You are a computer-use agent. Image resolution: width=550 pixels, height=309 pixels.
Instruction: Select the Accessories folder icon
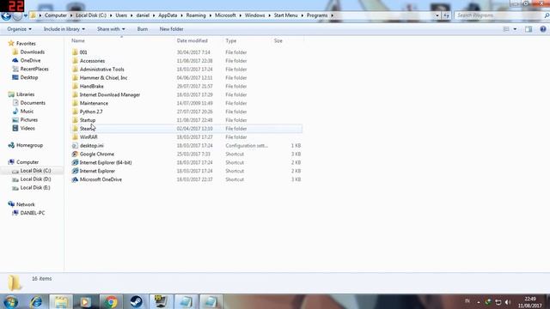[75, 61]
